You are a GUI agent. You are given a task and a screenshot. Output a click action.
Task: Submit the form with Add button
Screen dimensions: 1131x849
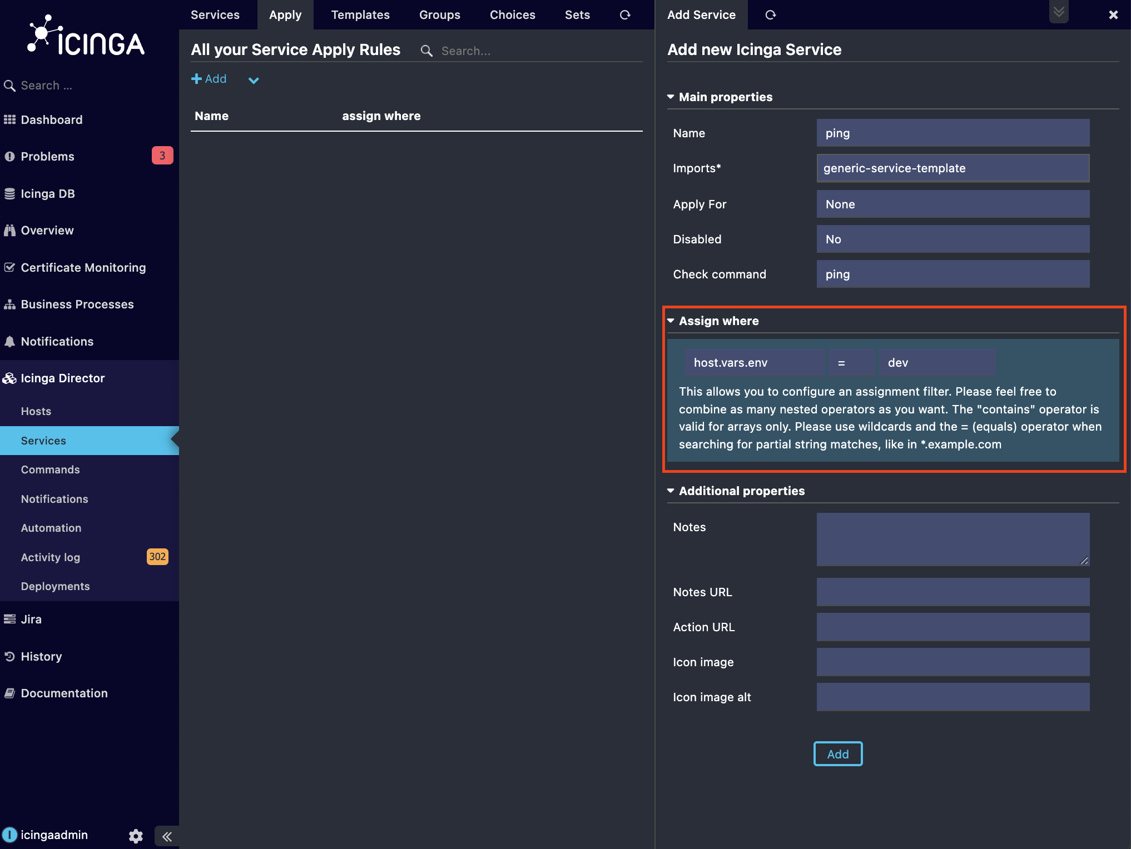[838, 754]
